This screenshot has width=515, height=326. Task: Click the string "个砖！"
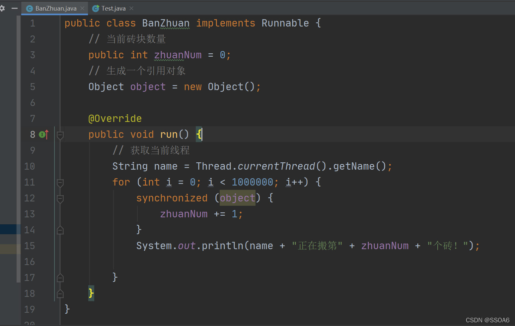(447, 246)
